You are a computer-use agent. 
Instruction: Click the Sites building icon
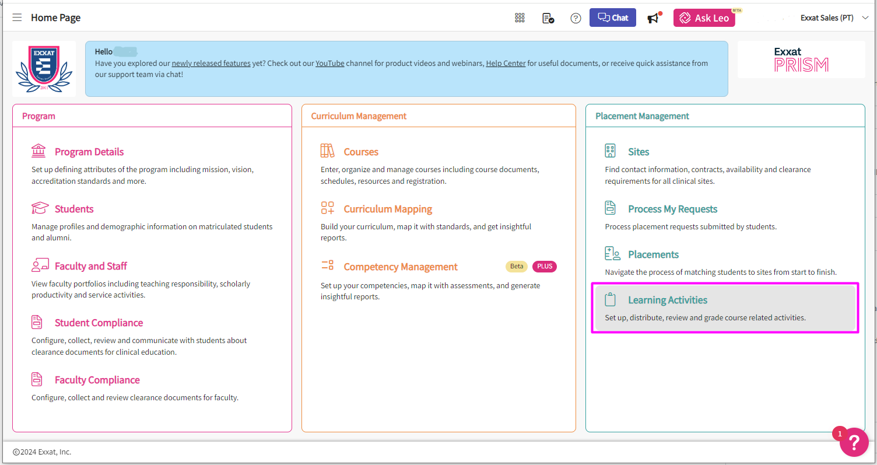click(610, 151)
